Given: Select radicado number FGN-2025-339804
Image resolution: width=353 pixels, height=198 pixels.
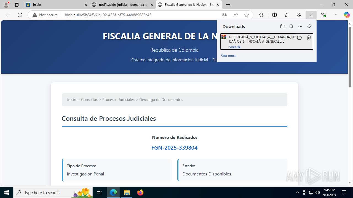Looking at the screenshot, I should point(174,148).
